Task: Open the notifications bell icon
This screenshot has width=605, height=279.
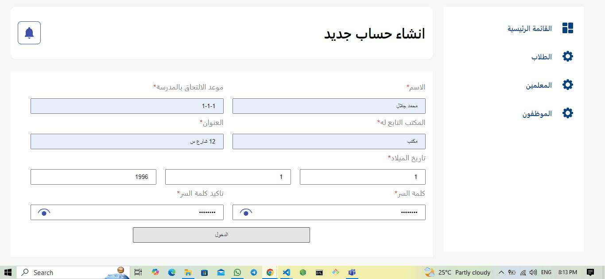Action: [29, 33]
